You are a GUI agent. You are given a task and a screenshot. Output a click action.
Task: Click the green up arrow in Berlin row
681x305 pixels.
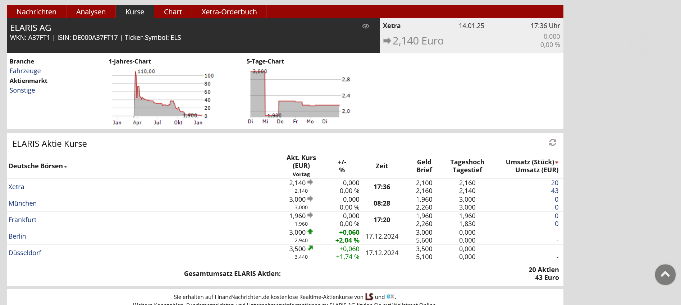point(310,232)
